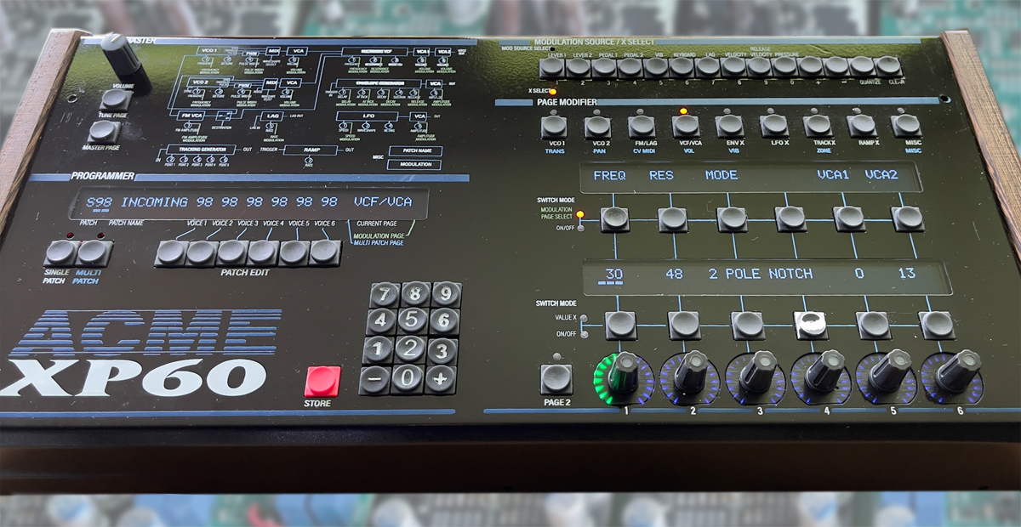This screenshot has width=1021, height=527.
Task: Toggle Value X switch above knob 2
Action: tap(684, 324)
